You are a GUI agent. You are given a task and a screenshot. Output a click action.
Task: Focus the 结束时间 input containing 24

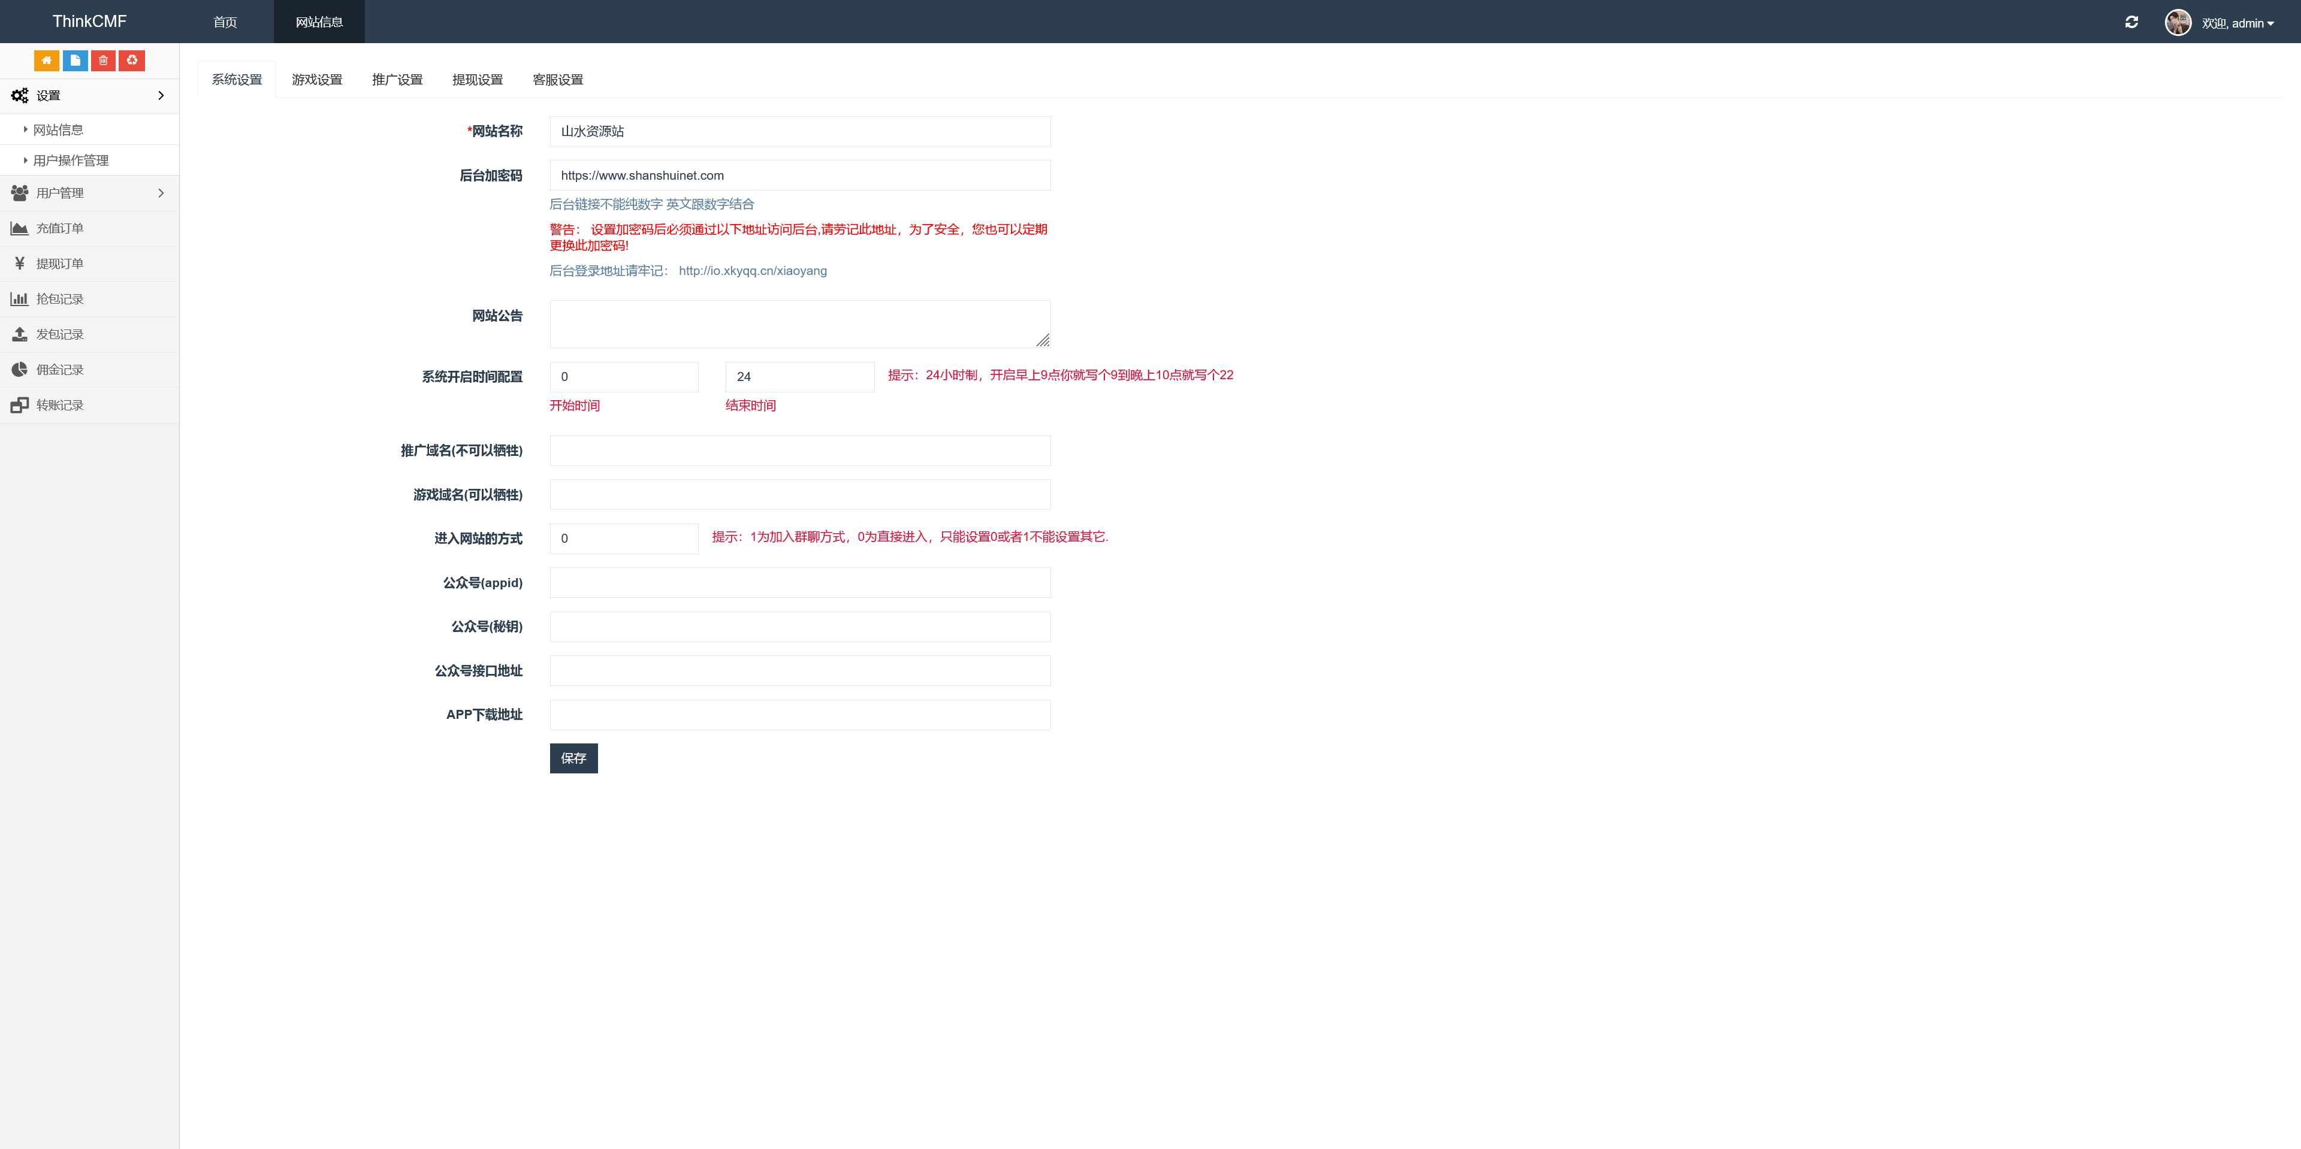tap(799, 377)
